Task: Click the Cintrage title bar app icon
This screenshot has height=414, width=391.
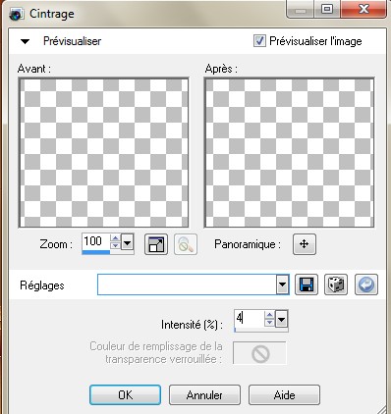Action: [16, 15]
